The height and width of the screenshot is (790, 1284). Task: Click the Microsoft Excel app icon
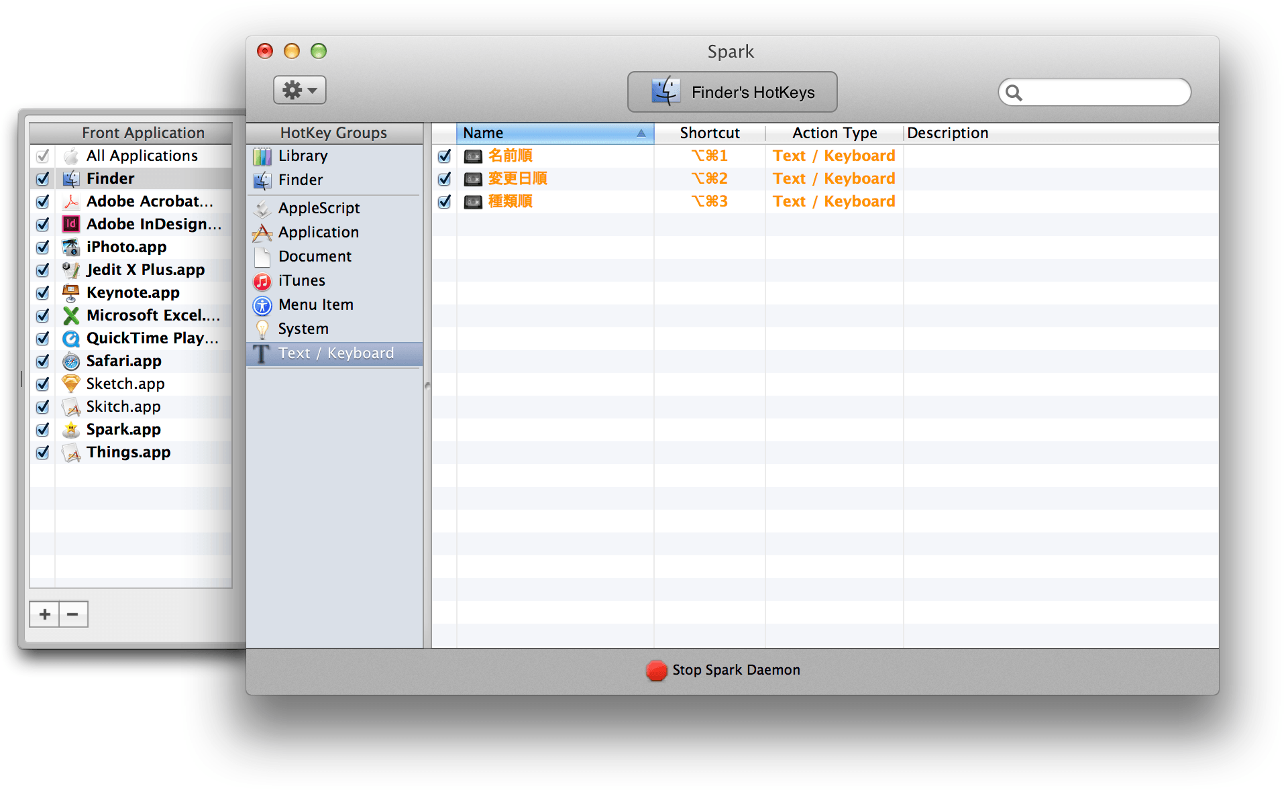71,315
